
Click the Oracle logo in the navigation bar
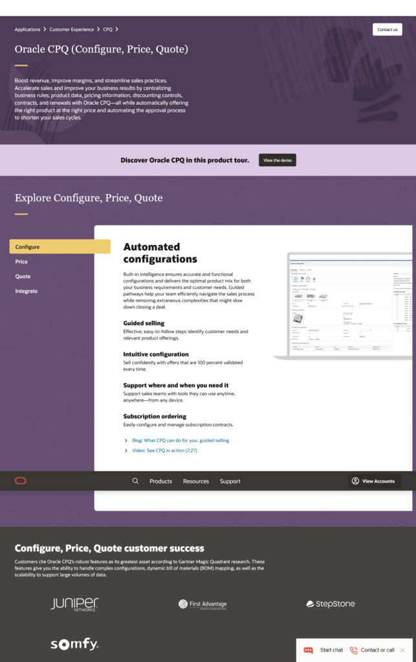(20, 480)
